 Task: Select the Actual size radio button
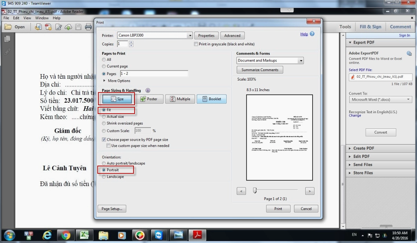(104, 117)
